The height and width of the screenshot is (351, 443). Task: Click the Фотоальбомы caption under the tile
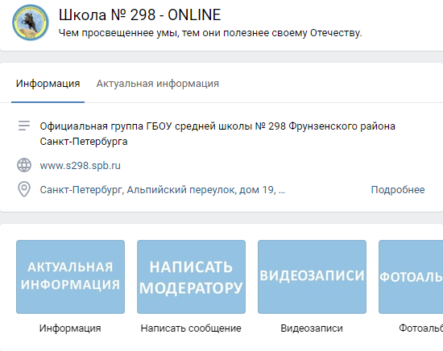(x=421, y=328)
